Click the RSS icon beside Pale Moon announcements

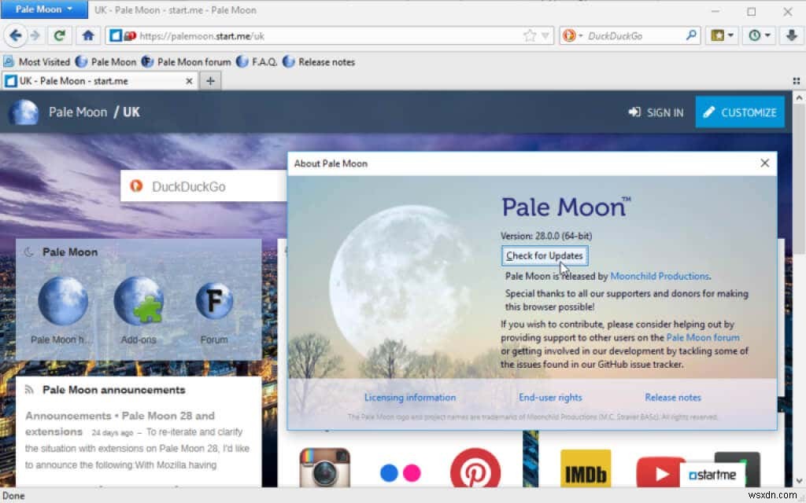pyautogui.click(x=29, y=390)
